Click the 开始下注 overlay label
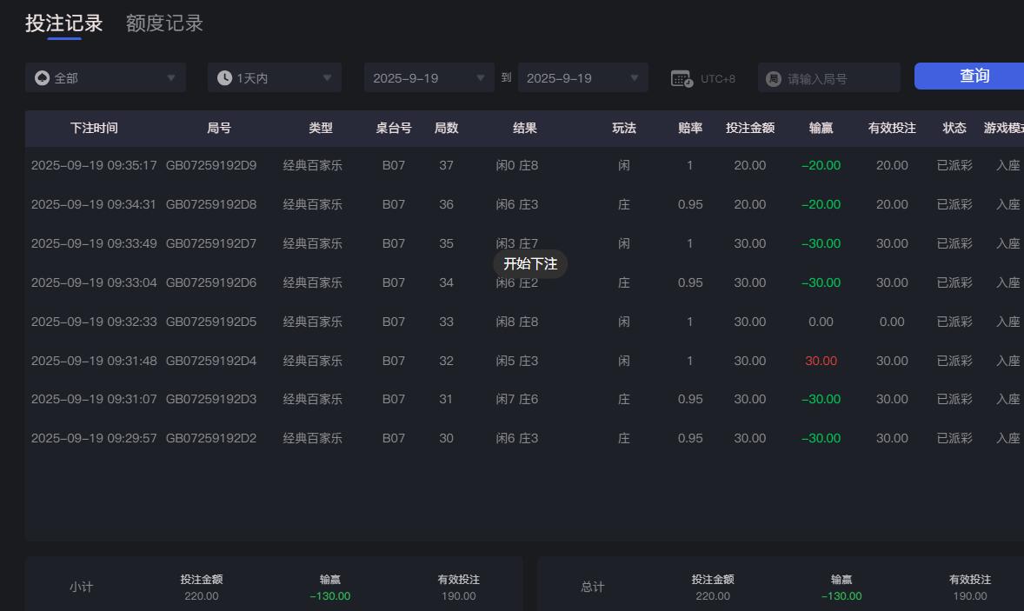Viewport: 1024px width, 611px height. click(530, 264)
